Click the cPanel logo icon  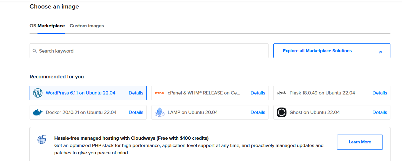pyautogui.click(x=159, y=93)
